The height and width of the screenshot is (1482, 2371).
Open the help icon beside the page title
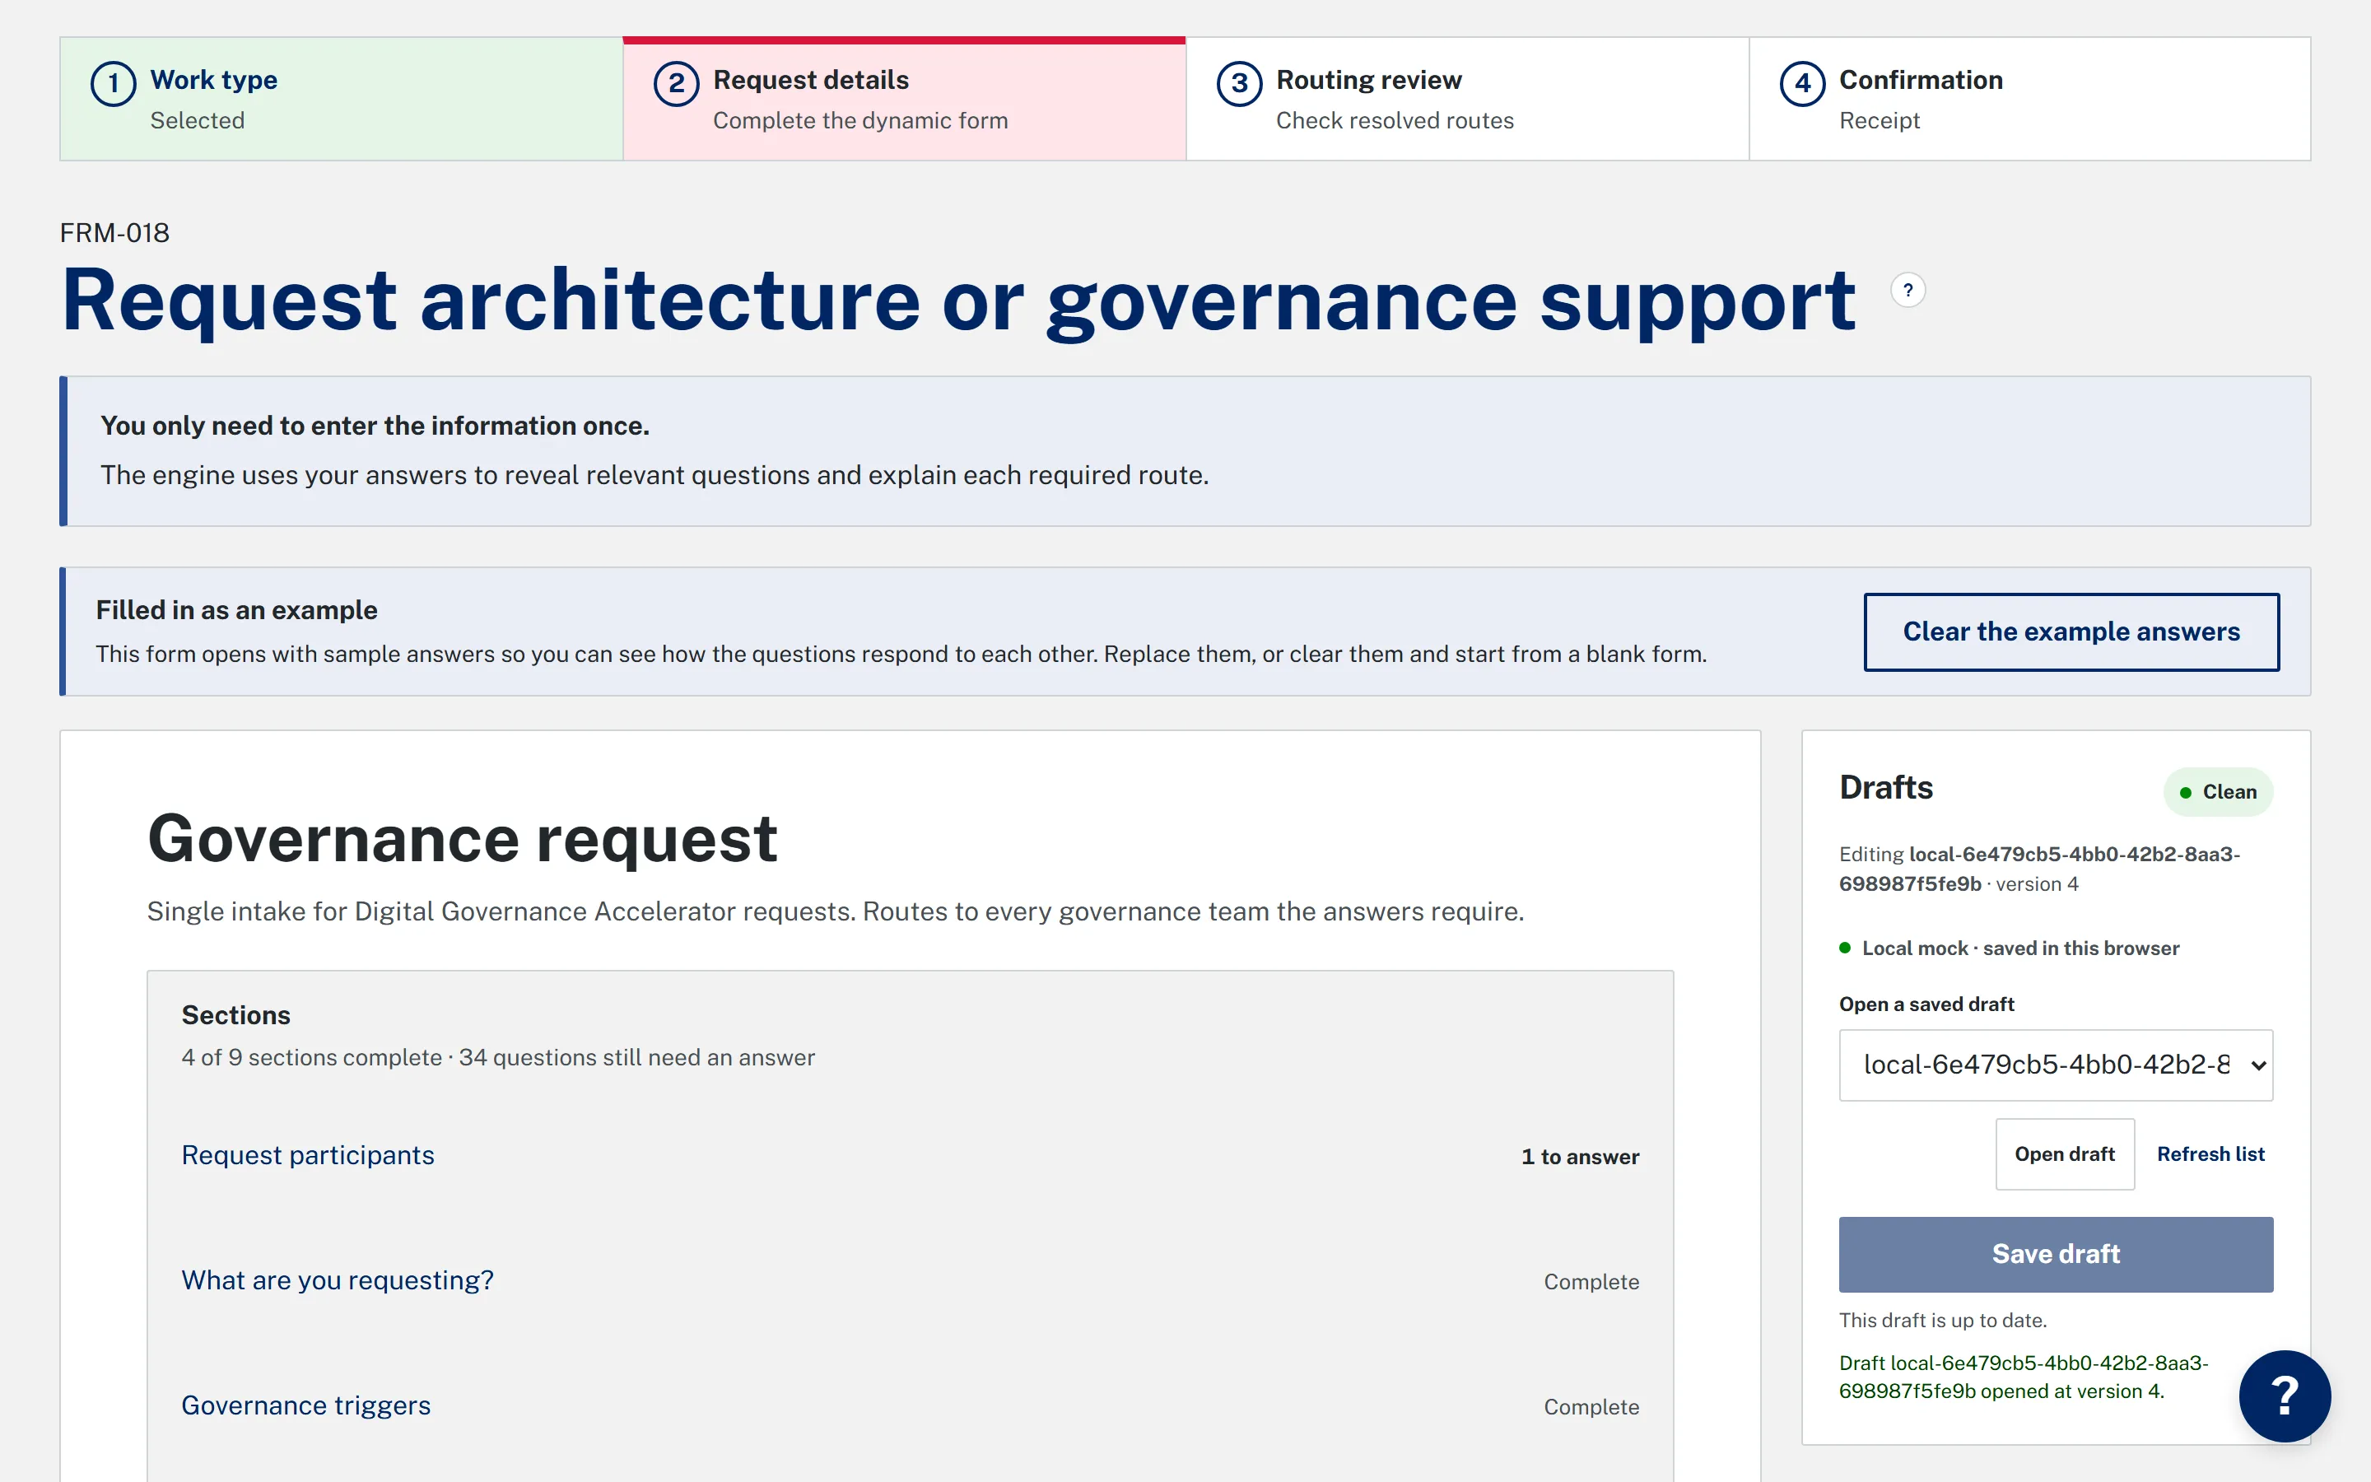coord(1907,290)
